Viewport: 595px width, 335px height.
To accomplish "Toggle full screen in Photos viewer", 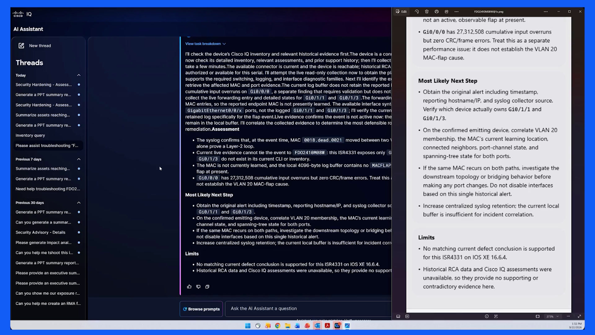I will (x=579, y=316).
